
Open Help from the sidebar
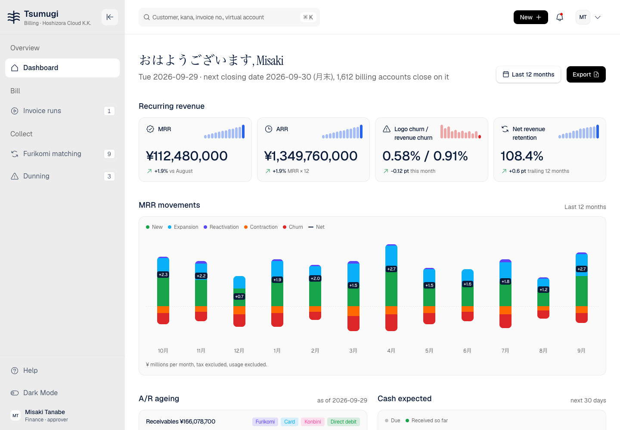(x=62, y=371)
